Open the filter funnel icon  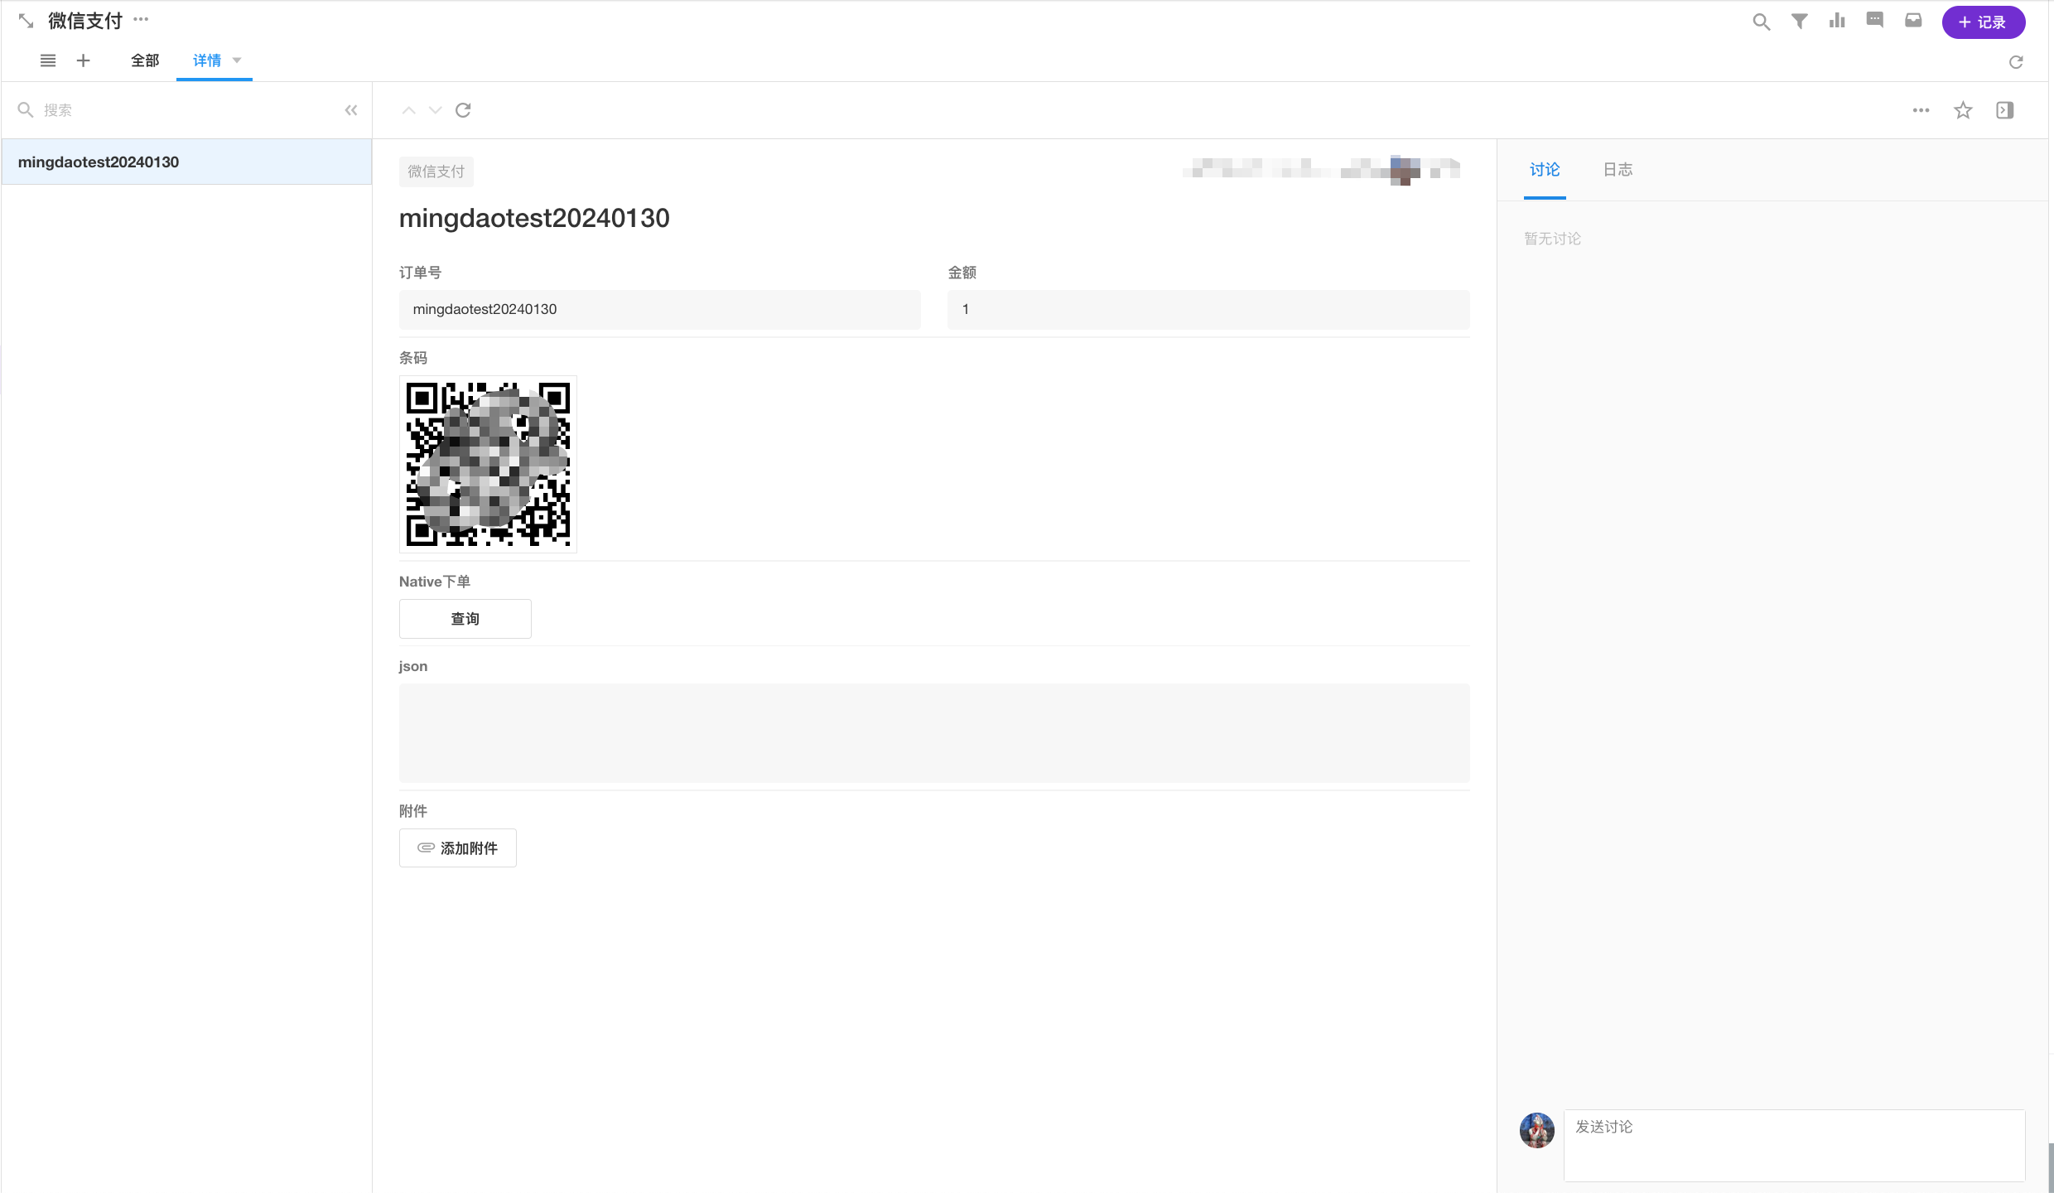[1799, 22]
